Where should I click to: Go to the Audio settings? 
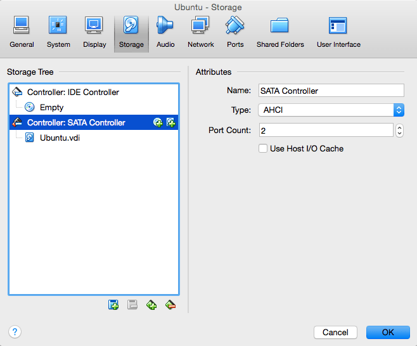coord(165,32)
